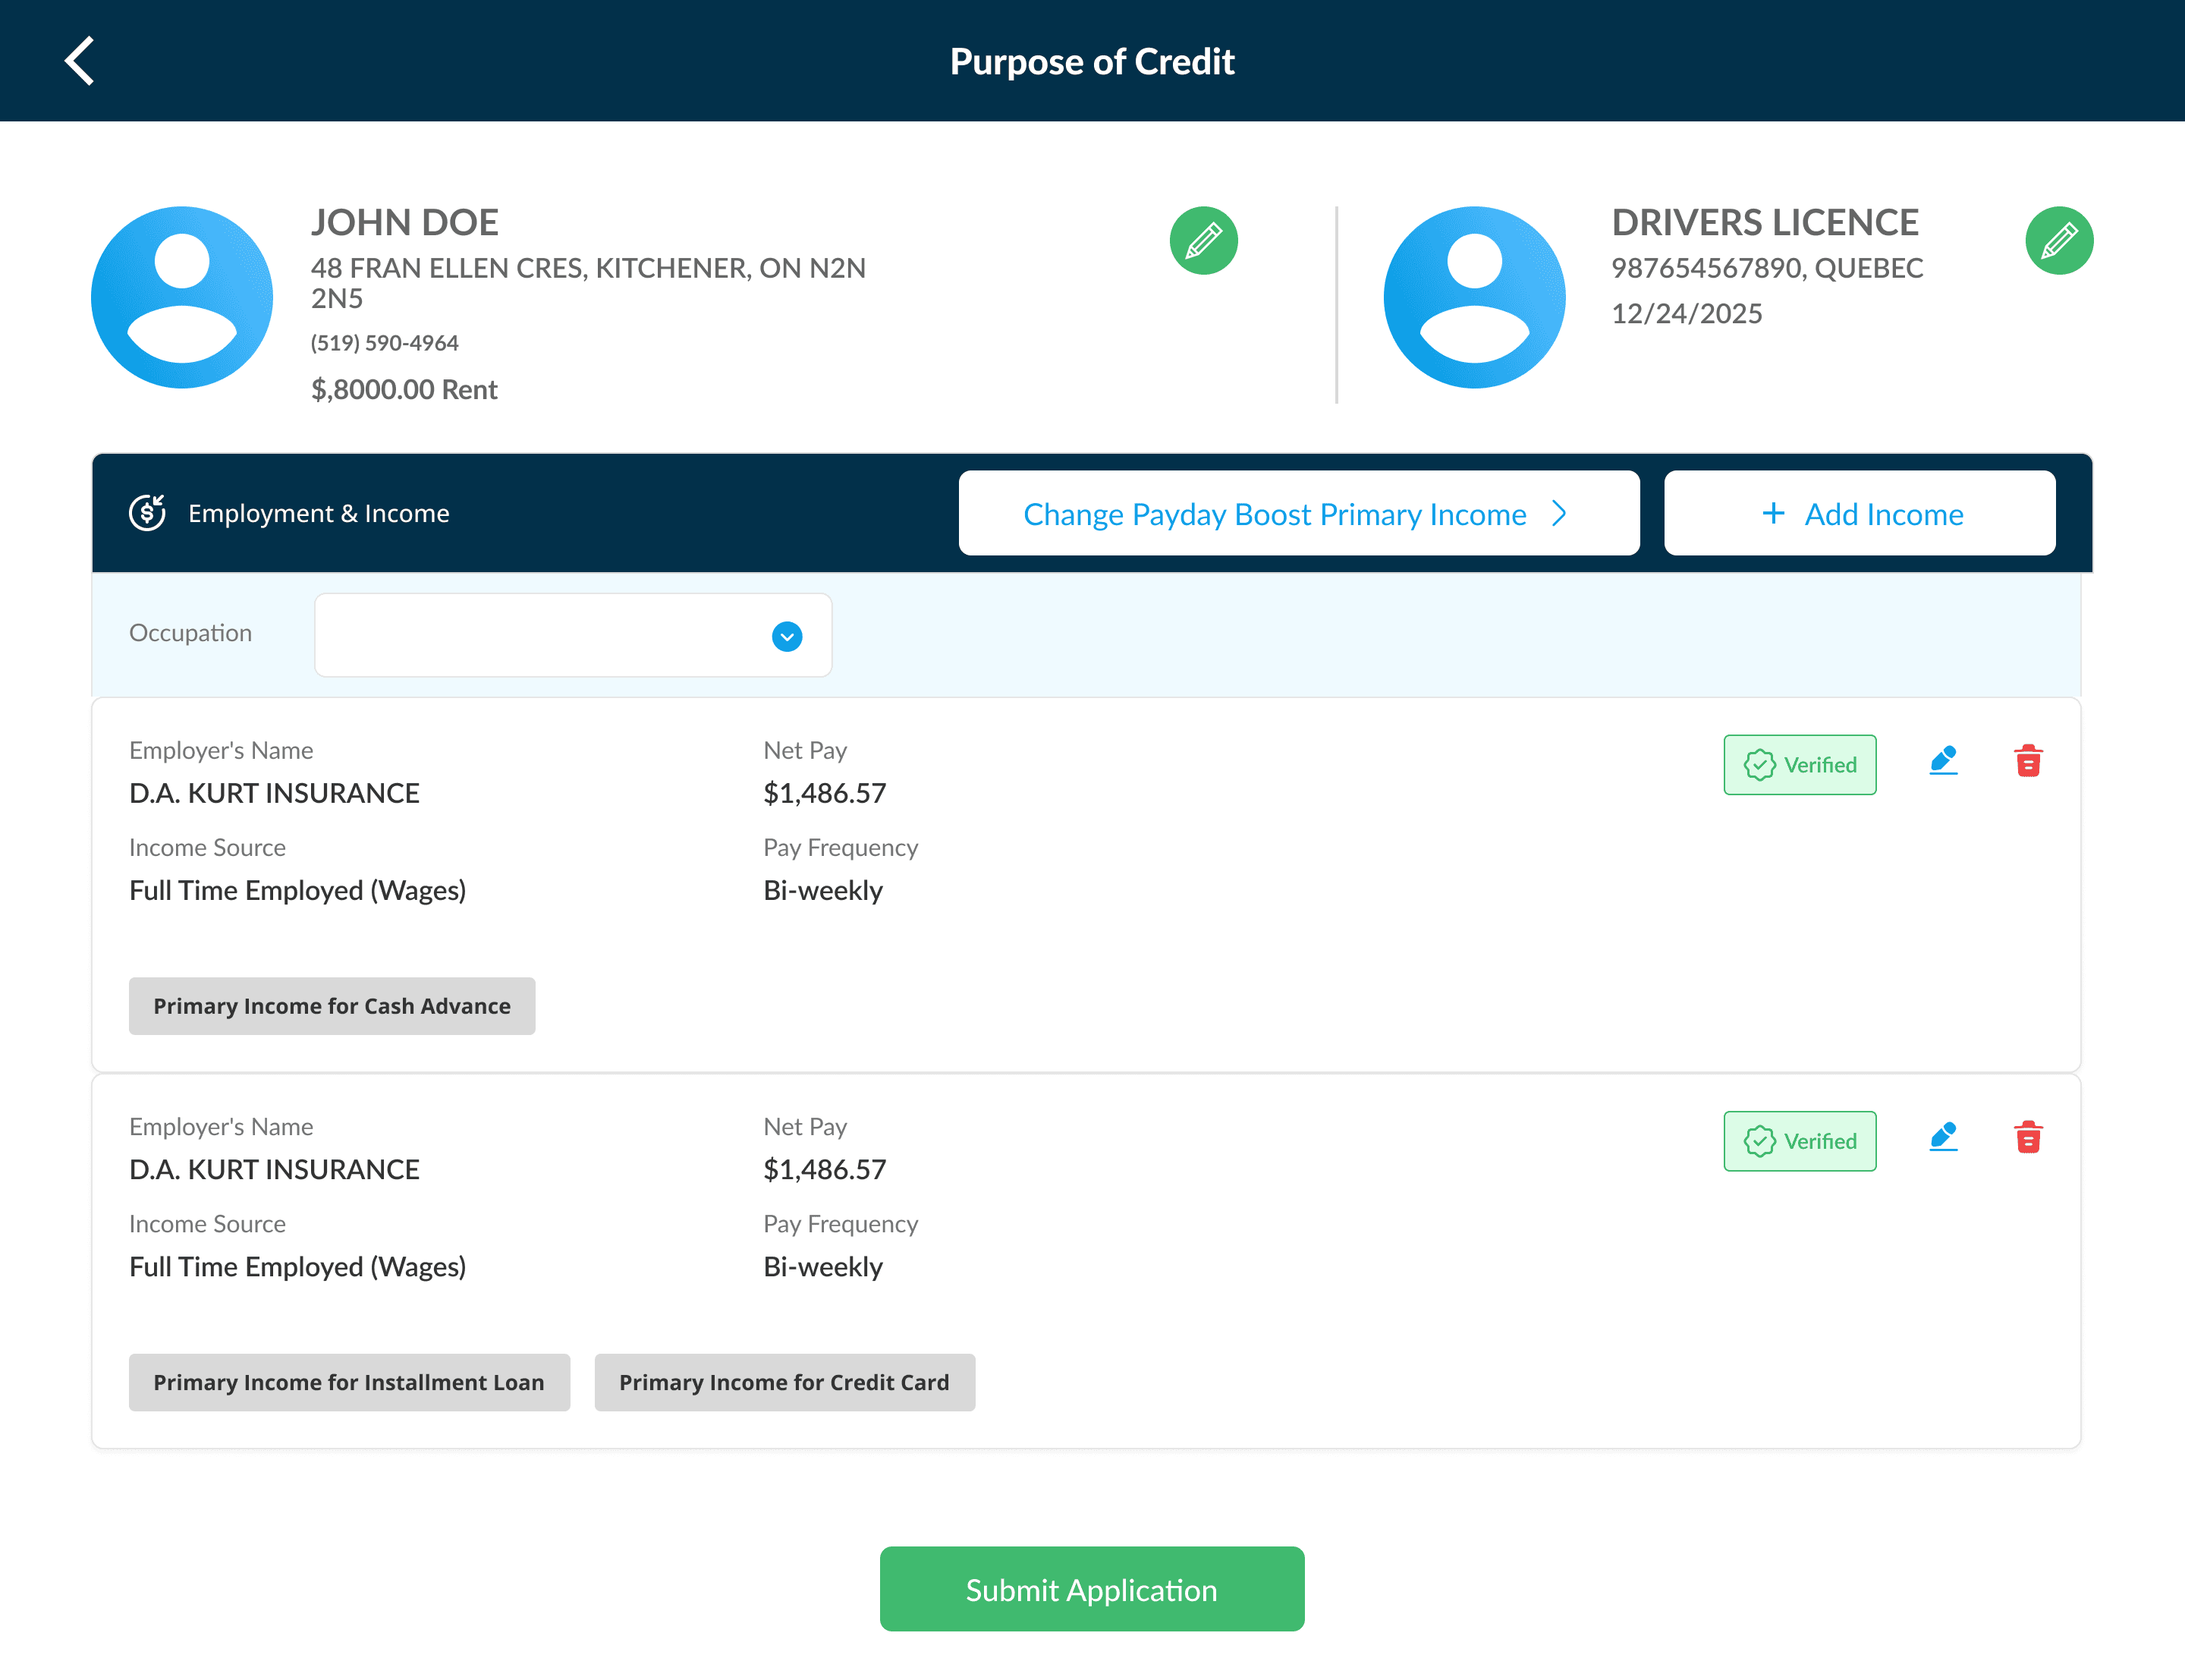Click Add Income button
Image resolution: width=2185 pixels, height=1680 pixels.
[1860, 514]
